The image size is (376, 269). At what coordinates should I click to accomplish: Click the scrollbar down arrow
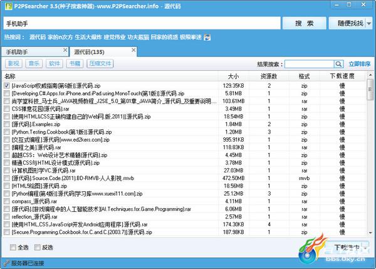[x=370, y=233]
